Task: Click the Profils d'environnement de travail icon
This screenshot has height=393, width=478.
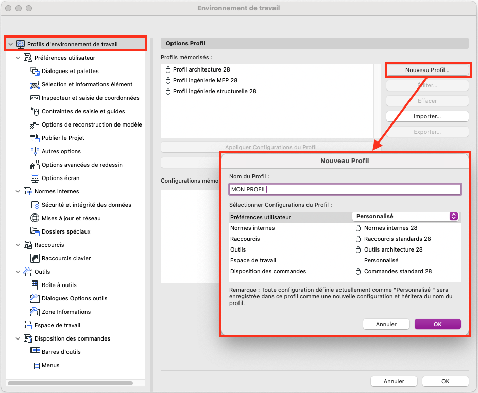Action: point(21,44)
